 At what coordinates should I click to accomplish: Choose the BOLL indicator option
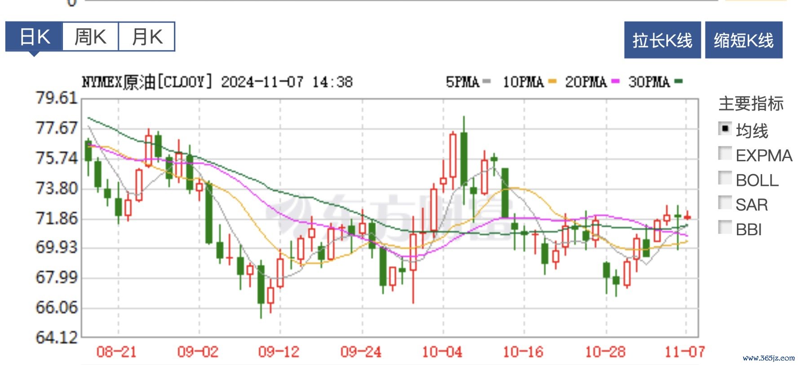point(724,179)
